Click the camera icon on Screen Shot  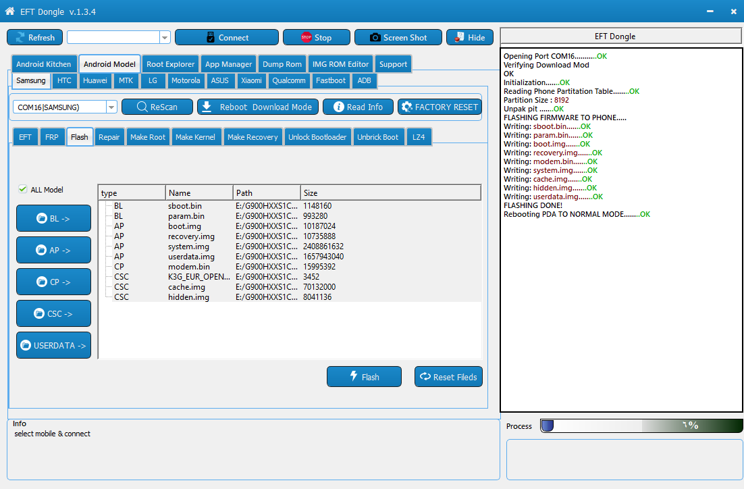375,38
